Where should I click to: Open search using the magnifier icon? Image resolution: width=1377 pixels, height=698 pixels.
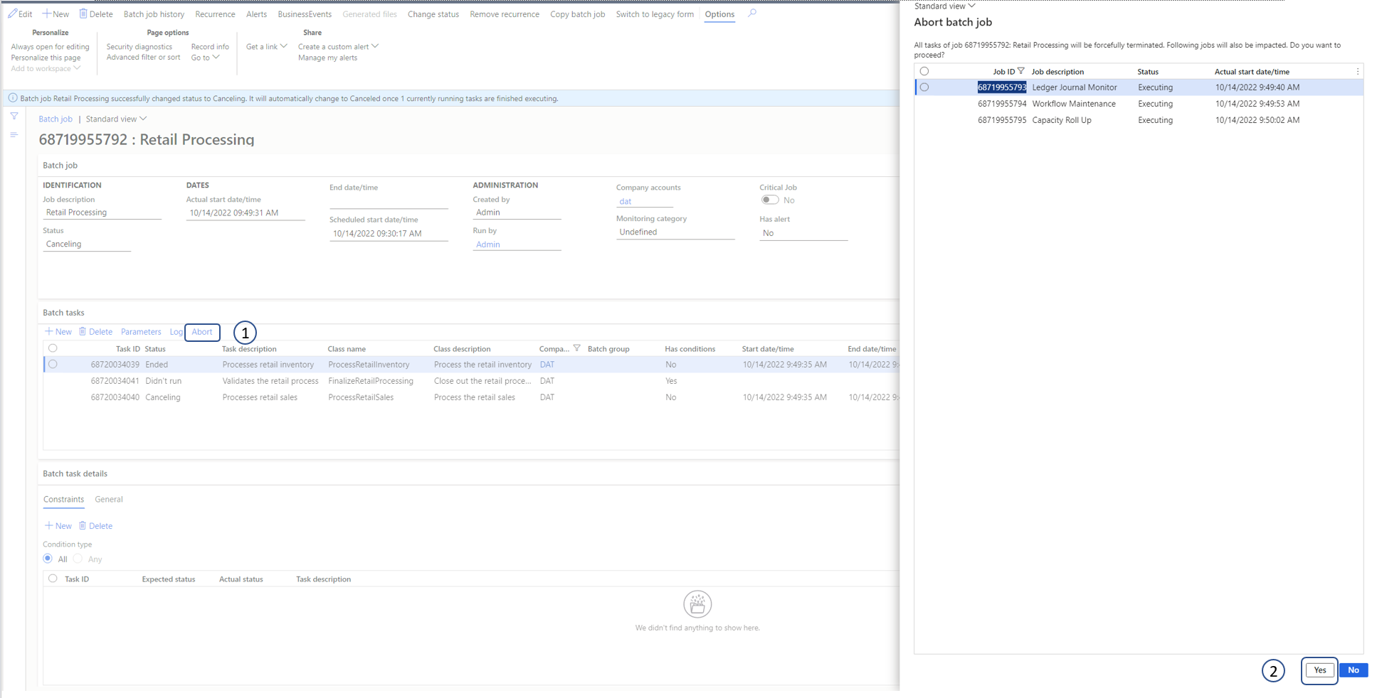pos(752,14)
